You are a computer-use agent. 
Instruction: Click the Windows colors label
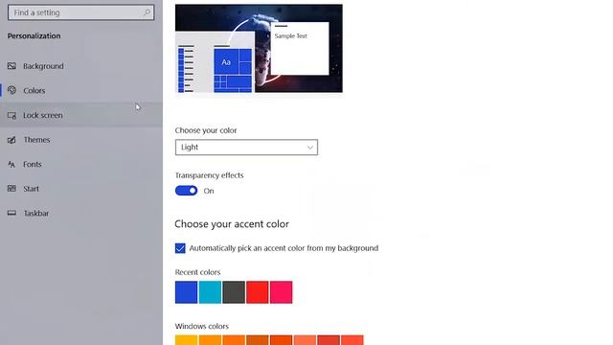pyautogui.click(x=202, y=326)
